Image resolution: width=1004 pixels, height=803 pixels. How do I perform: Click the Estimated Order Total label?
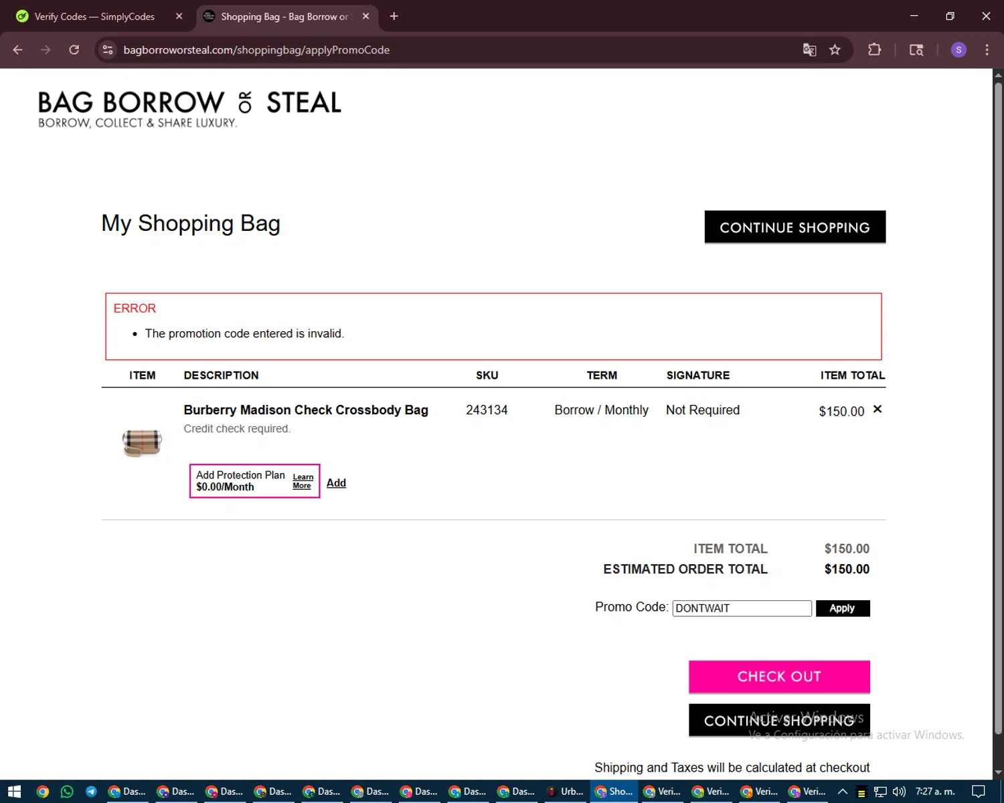(x=685, y=569)
